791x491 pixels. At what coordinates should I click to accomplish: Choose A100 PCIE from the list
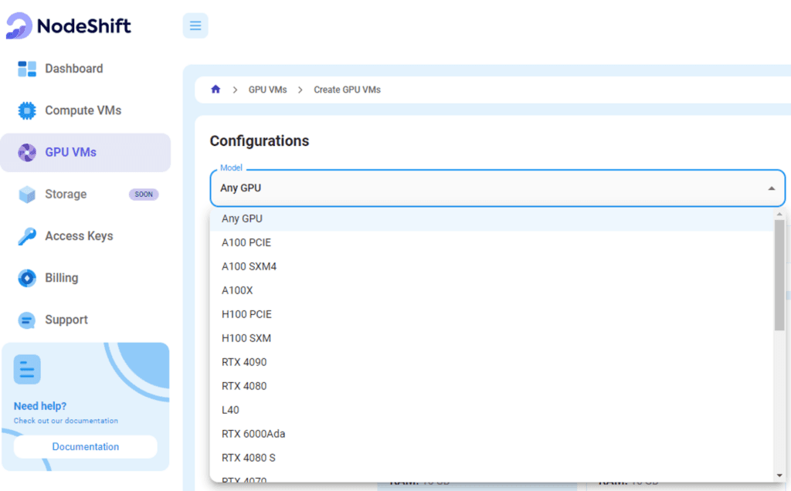point(492,242)
